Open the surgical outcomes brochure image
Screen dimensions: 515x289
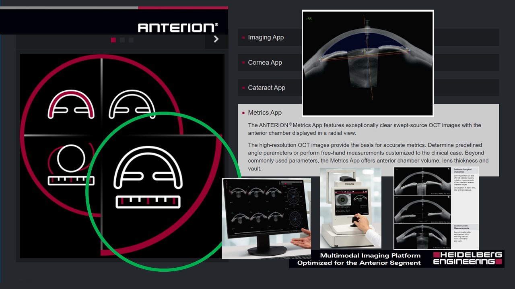[436, 209]
